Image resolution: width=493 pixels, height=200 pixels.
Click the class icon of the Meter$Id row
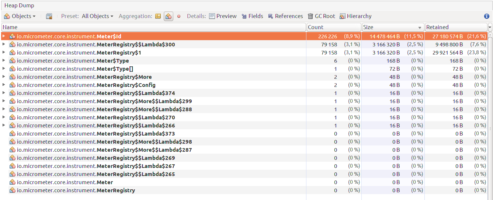(x=12, y=36)
